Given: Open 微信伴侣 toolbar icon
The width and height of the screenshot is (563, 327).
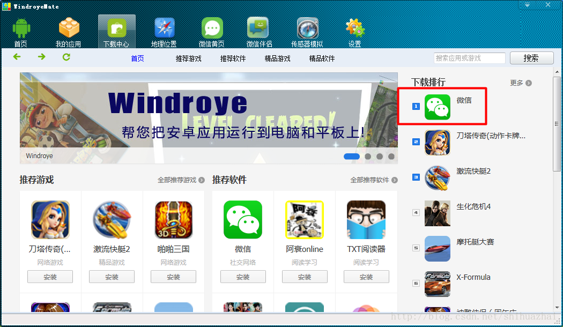Looking at the screenshot, I should coord(258,28).
